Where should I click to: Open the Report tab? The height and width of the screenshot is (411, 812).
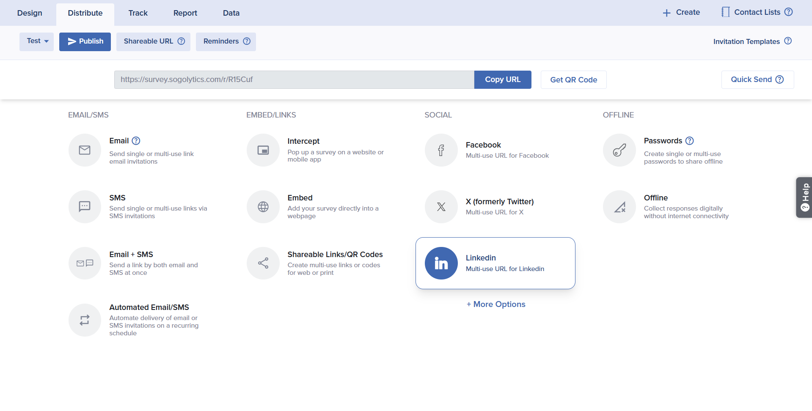185,13
